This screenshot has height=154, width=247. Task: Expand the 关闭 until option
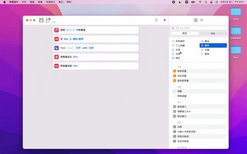coord(91,48)
